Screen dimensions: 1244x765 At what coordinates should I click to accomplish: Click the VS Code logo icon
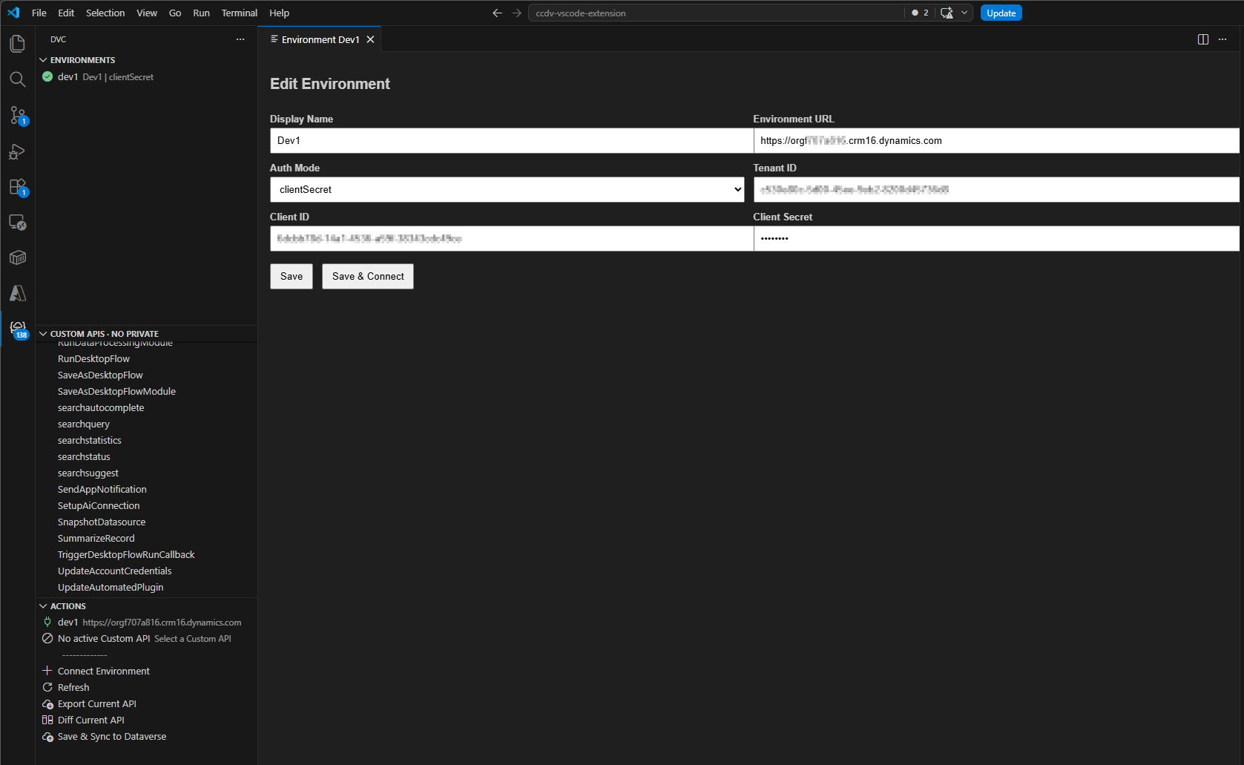click(13, 13)
